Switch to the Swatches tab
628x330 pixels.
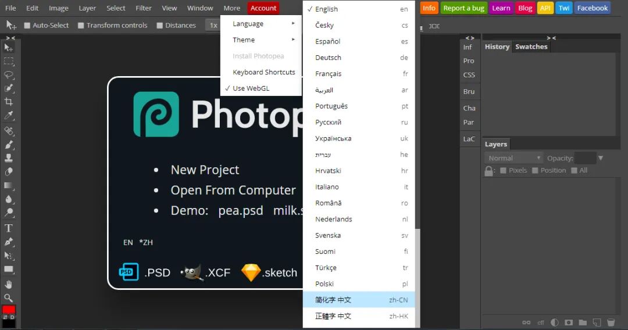tap(531, 46)
